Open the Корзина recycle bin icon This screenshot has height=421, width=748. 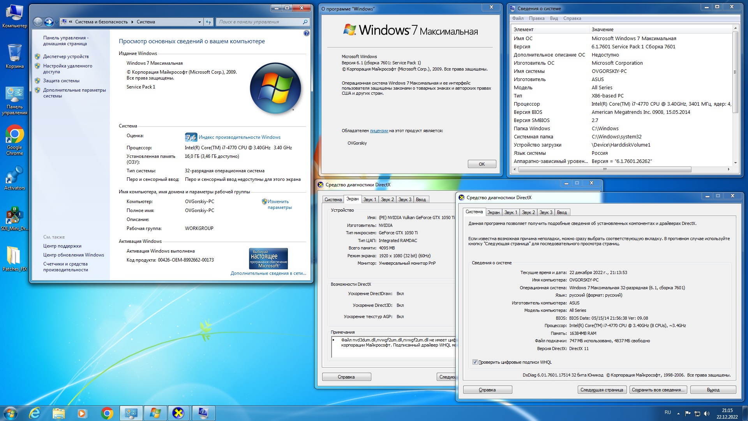(x=14, y=56)
